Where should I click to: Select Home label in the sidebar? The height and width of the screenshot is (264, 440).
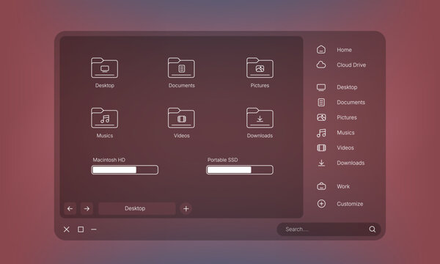(x=345, y=50)
